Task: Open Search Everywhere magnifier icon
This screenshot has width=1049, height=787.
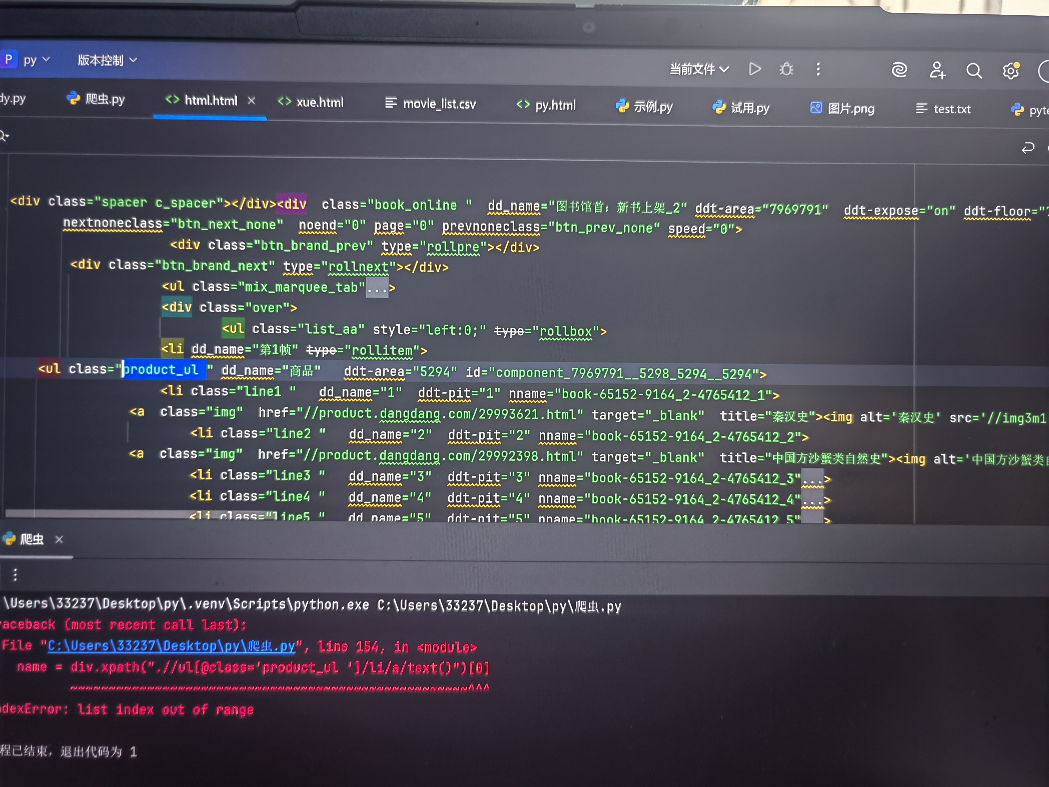Action: pos(974,71)
